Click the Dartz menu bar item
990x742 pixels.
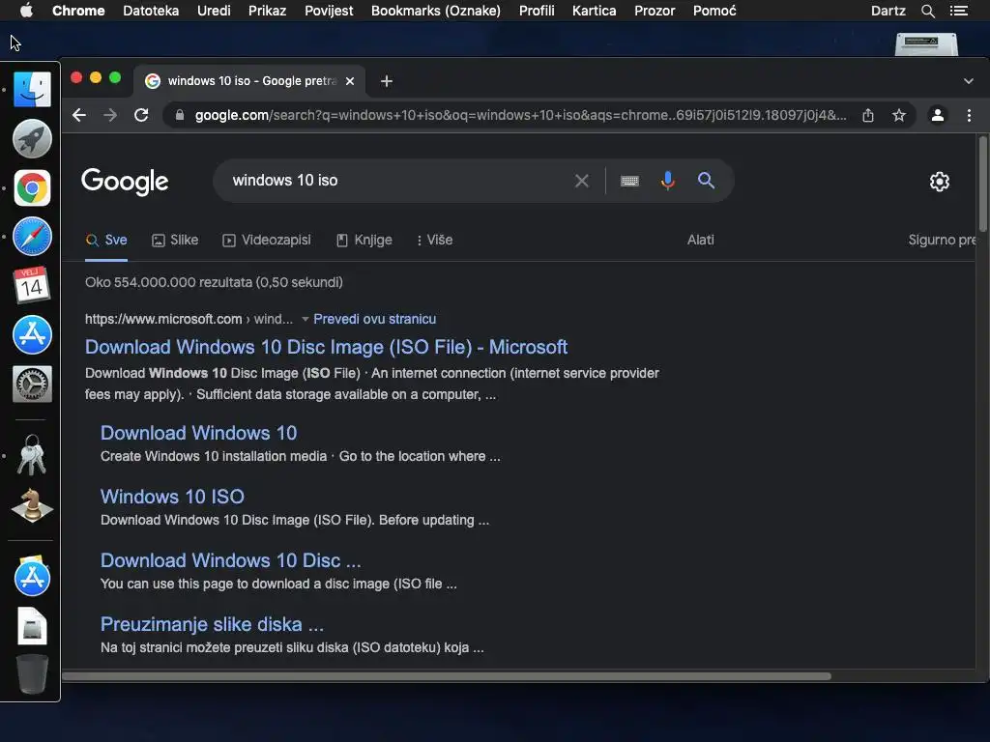(x=888, y=11)
